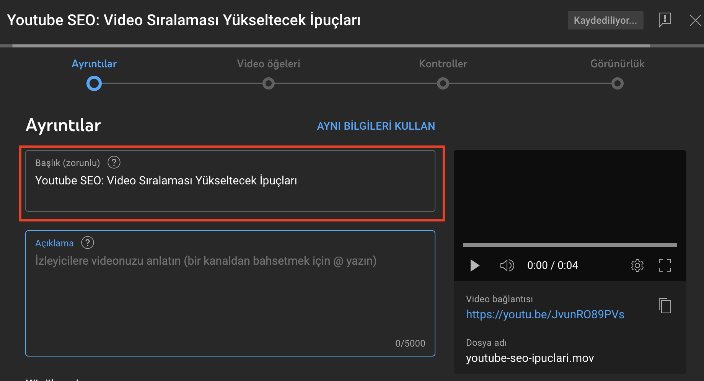Viewport: 704px width, 381px height.
Task: Click the 0/5000 character counter
Action: 410,344
